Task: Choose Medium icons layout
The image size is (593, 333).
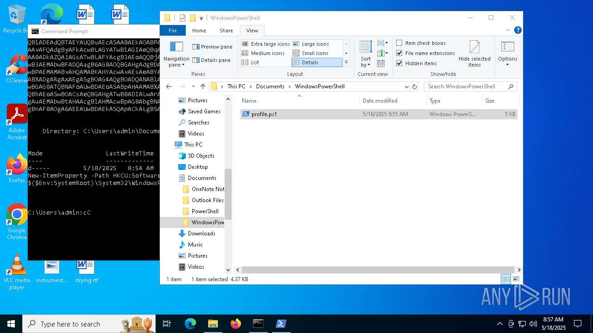Action: 263,53
